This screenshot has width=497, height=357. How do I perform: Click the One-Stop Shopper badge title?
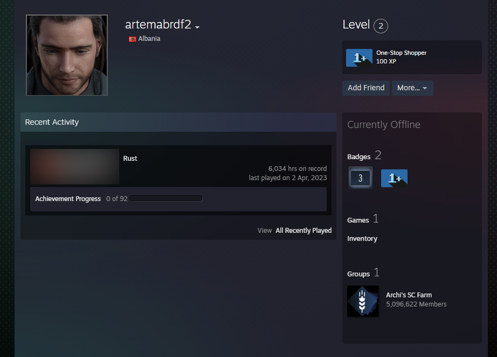(x=401, y=53)
